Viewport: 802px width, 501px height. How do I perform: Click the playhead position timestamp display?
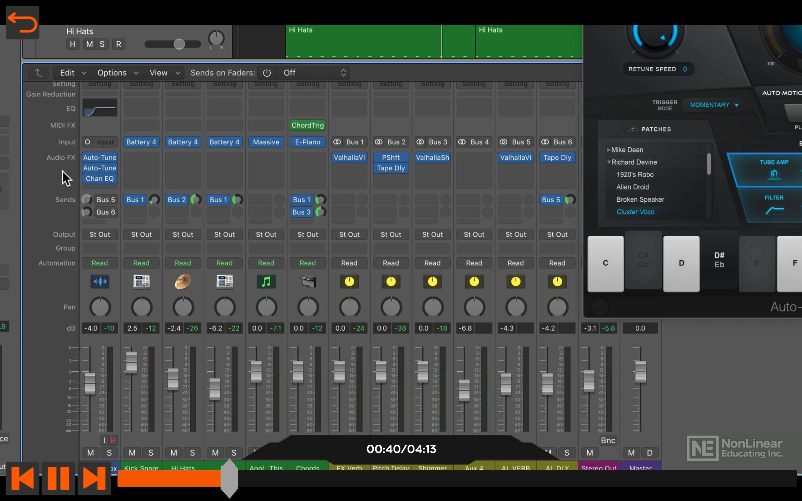401,449
